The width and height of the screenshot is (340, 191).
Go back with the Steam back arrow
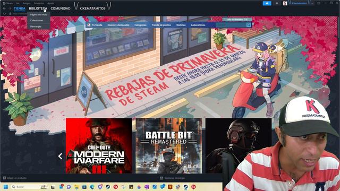tap(4, 8)
